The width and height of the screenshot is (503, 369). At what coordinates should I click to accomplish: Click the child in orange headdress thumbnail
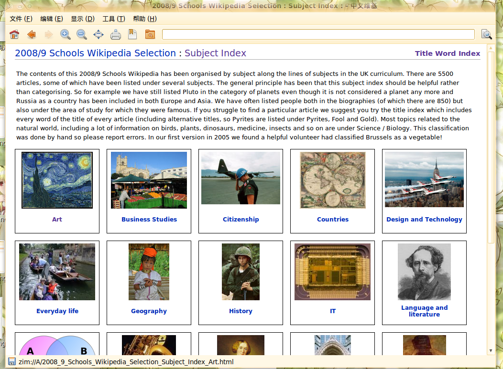tap(149, 272)
